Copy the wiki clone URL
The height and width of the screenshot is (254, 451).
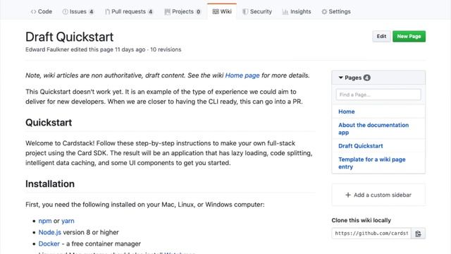418,234
